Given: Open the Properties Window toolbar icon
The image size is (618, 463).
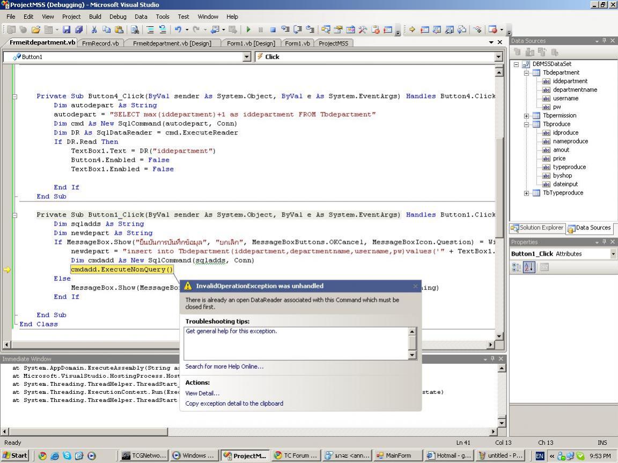Looking at the screenshot, I should [x=338, y=29].
